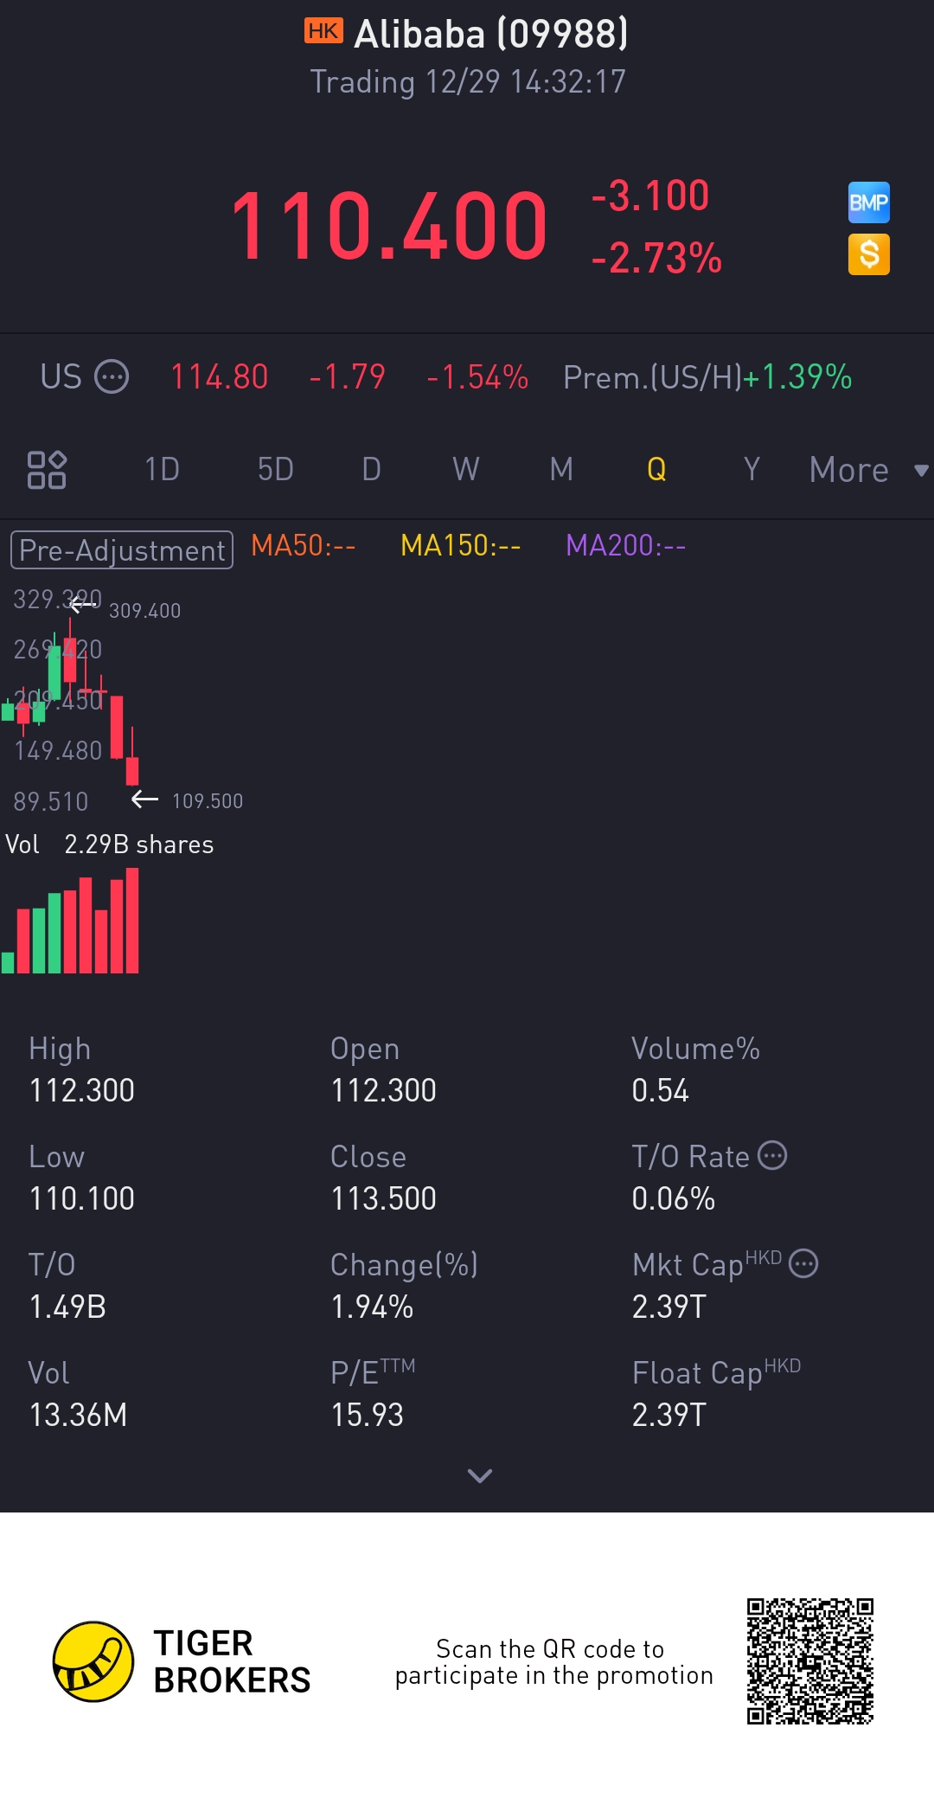
Task: Tap the Scan the QR code promotion text
Action: click(x=553, y=1662)
